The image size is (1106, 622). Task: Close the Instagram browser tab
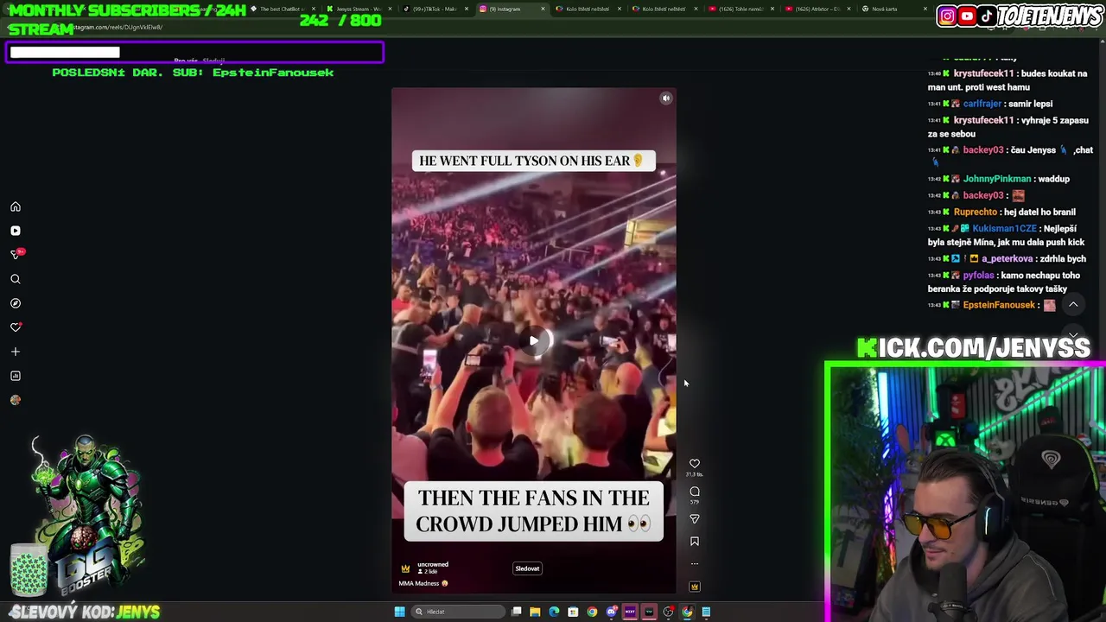(543, 9)
